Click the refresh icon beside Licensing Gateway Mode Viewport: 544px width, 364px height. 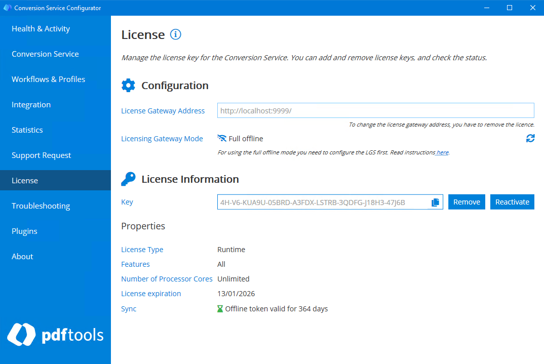tap(530, 138)
